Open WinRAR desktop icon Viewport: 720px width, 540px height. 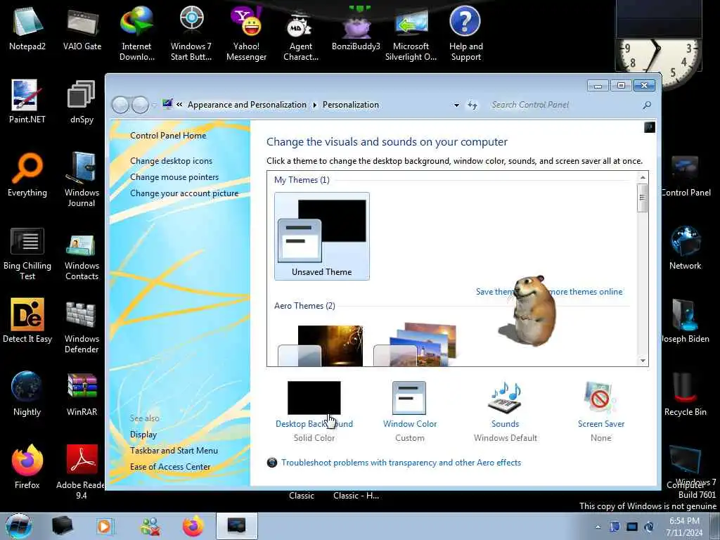[x=82, y=394]
